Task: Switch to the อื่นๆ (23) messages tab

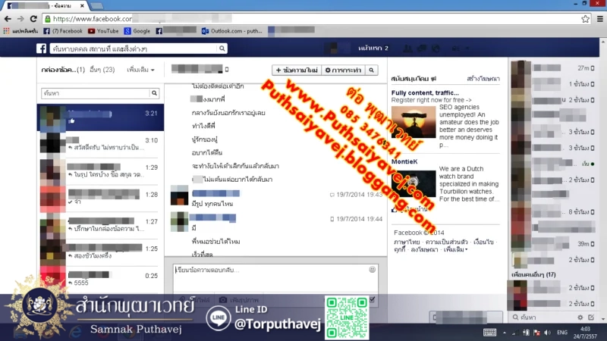Action: tap(102, 70)
